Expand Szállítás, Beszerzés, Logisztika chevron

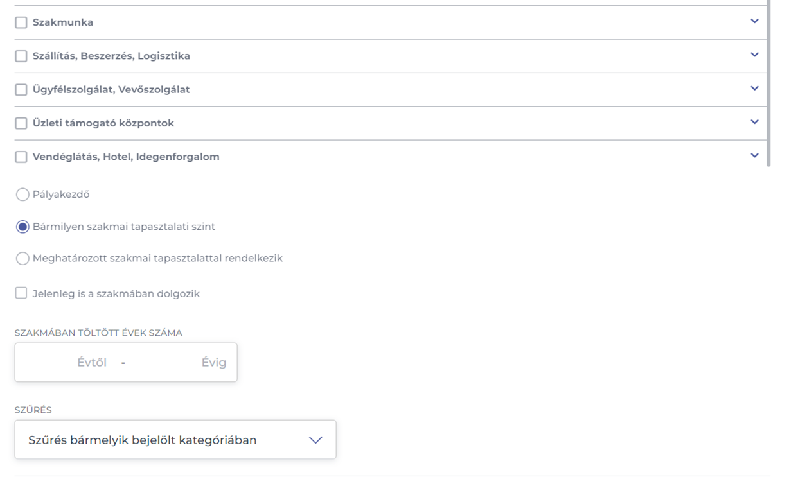754,55
